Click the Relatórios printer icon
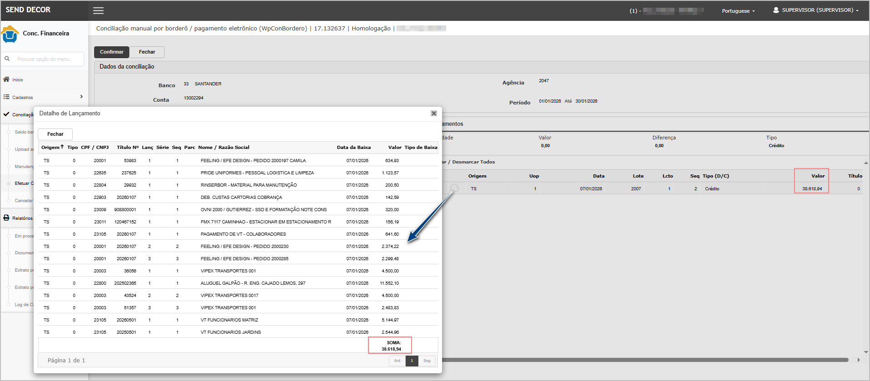Viewport: 870px width, 381px height. tap(6, 218)
